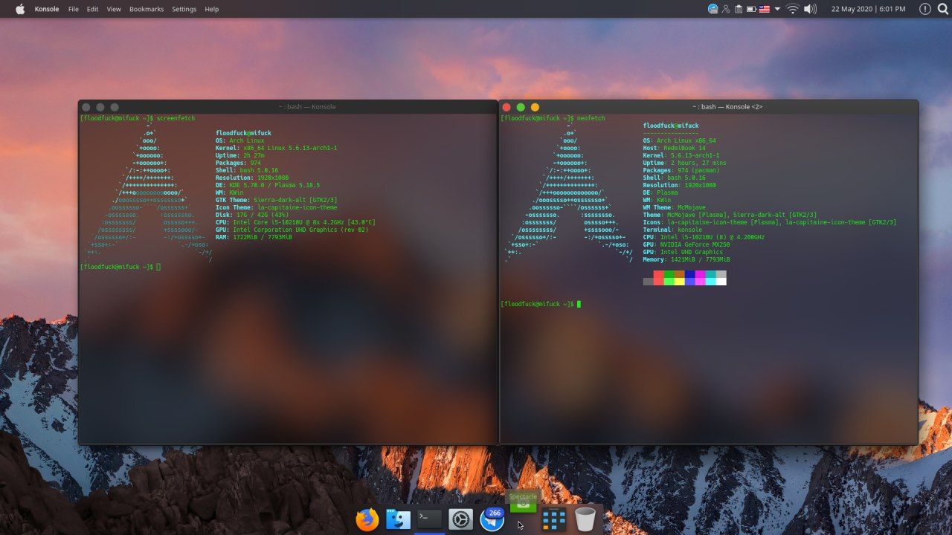952x535 pixels.
Task: Click 'Icon Theme: la-capitaine-icon-theme' line
Action: pyautogui.click(x=276, y=207)
